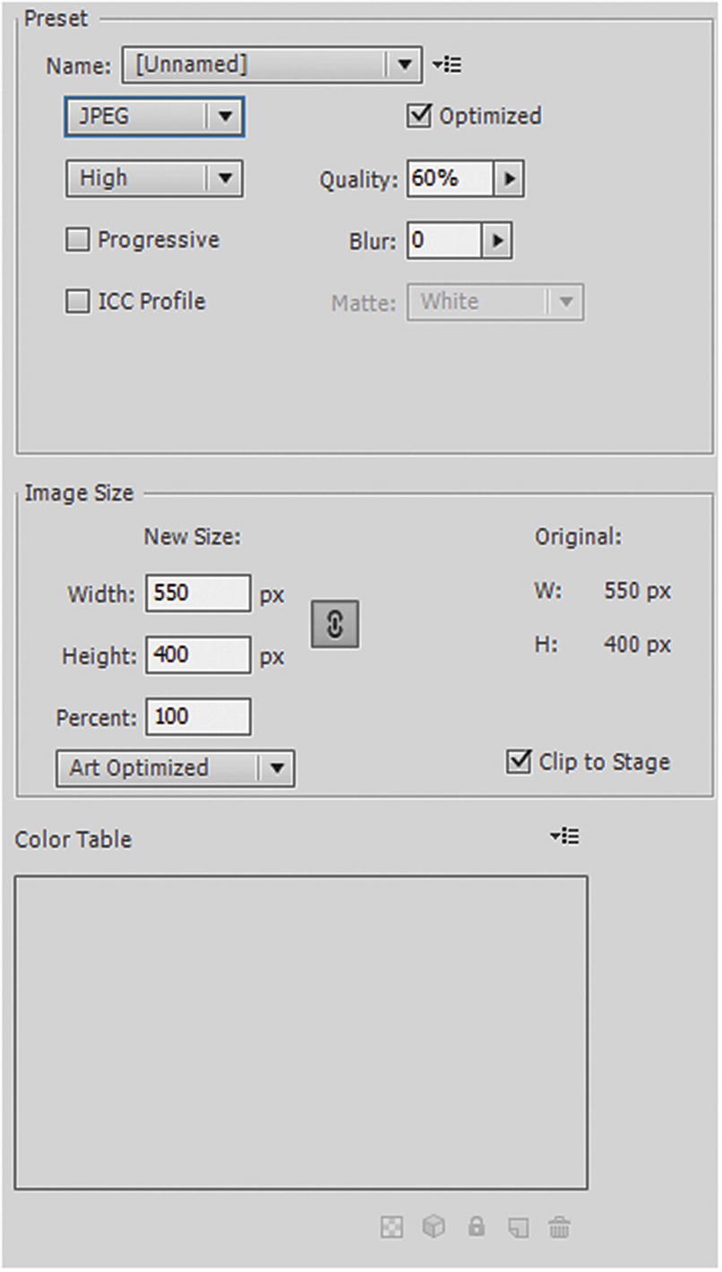
Task: Disable Clip to Stage
Action: (x=518, y=763)
